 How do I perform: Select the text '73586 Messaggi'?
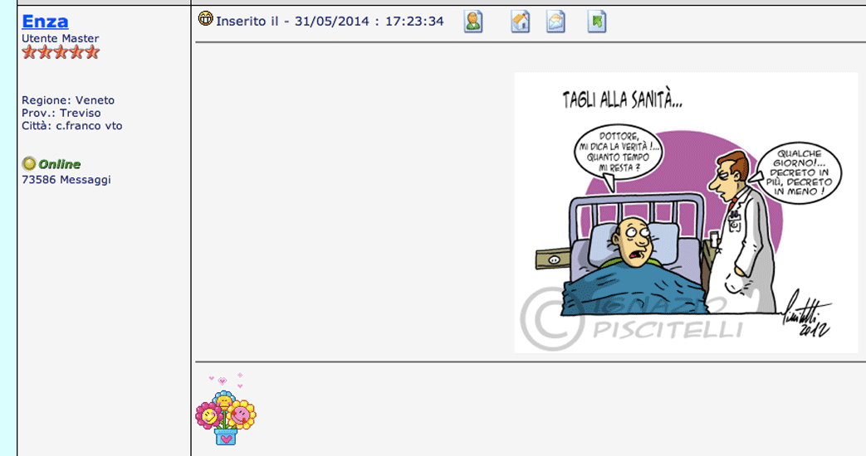66,180
